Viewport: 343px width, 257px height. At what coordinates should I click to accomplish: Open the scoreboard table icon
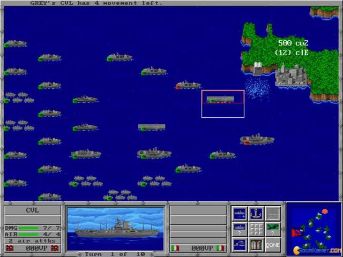pyautogui.click(x=256, y=245)
